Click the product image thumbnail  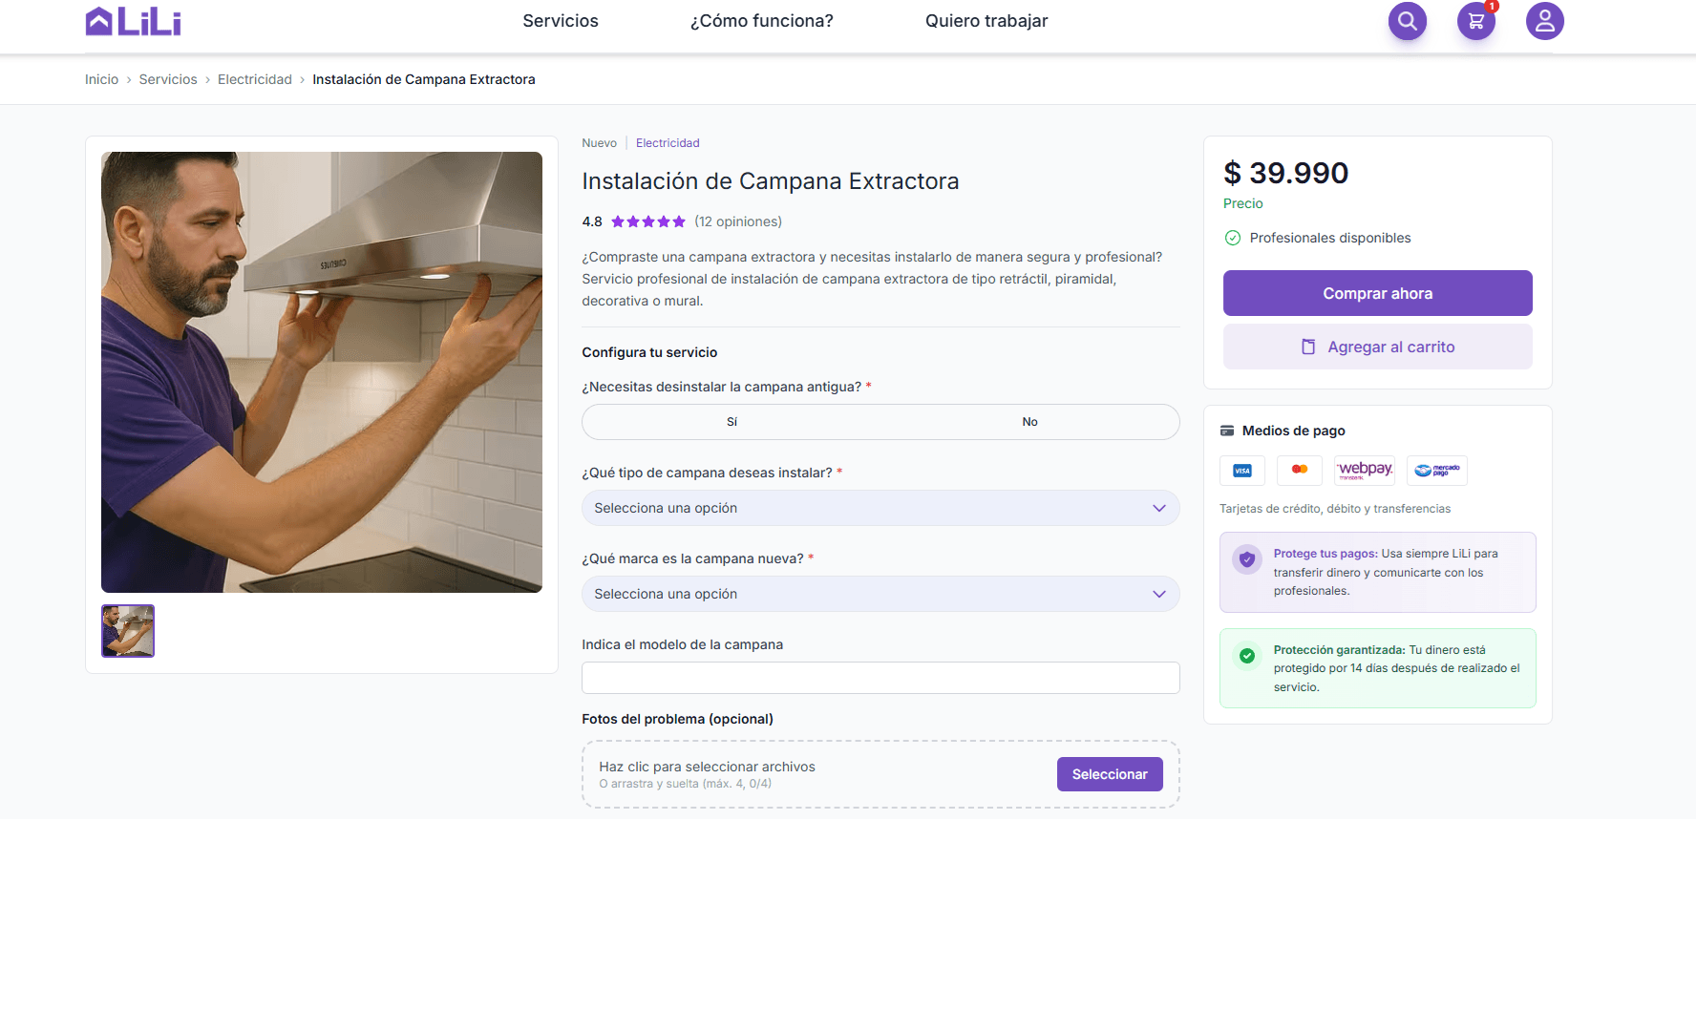127,631
